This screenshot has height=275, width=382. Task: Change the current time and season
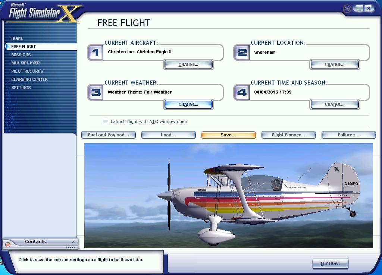tap(335, 104)
